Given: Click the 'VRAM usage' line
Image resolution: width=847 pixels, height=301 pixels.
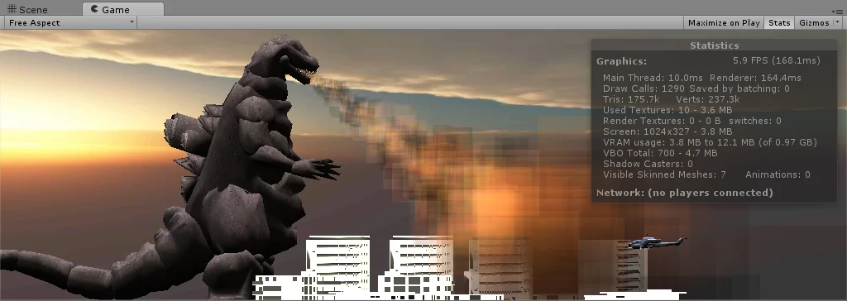Looking at the screenshot, I should (710, 142).
